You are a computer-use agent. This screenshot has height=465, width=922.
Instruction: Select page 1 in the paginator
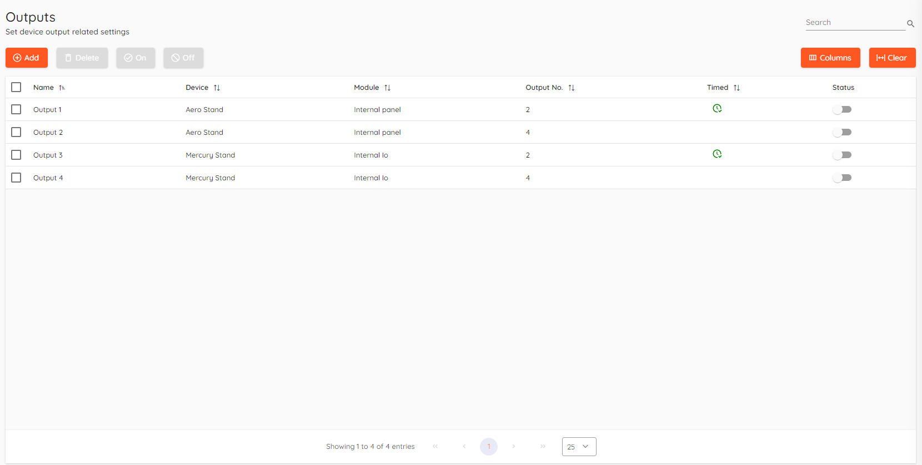pos(489,446)
